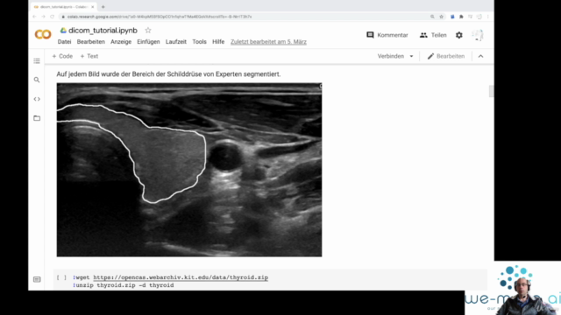Image resolution: width=561 pixels, height=315 pixels.
Task: Click the notebook vertical scrollbar thumb
Action: (491, 91)
